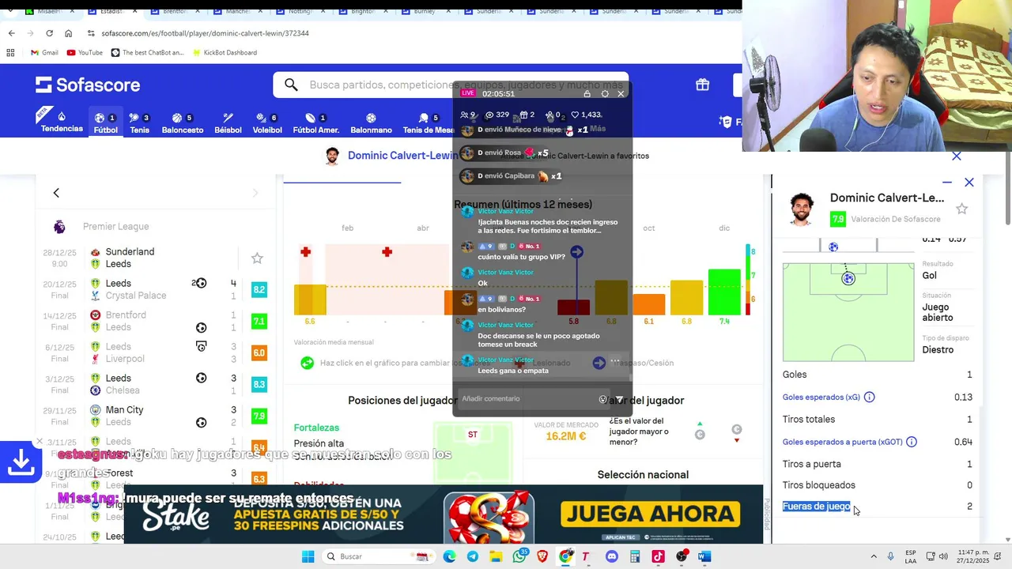Image resolution: width=1012 pixels, height=569 pixels.
Task: Select the Fútbol Amer. sport tab
Action: coord(315,122)
